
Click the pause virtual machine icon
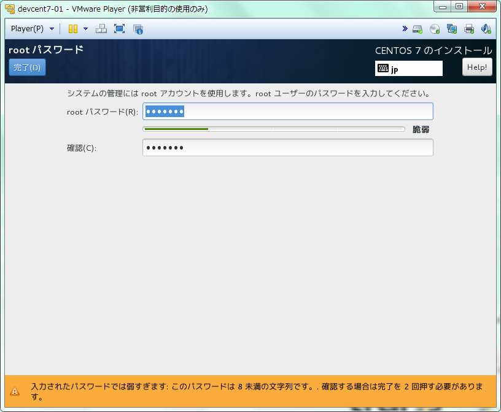[73, 29]
